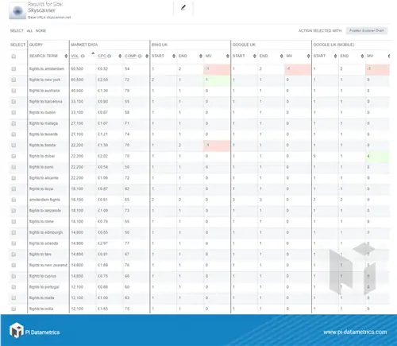Click the flights to cyprus term
Screen dimensions: 397x346
(x=43, y=276)
